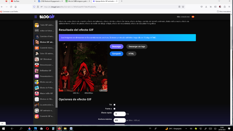Open Mis creaciones link

point(183,17)
